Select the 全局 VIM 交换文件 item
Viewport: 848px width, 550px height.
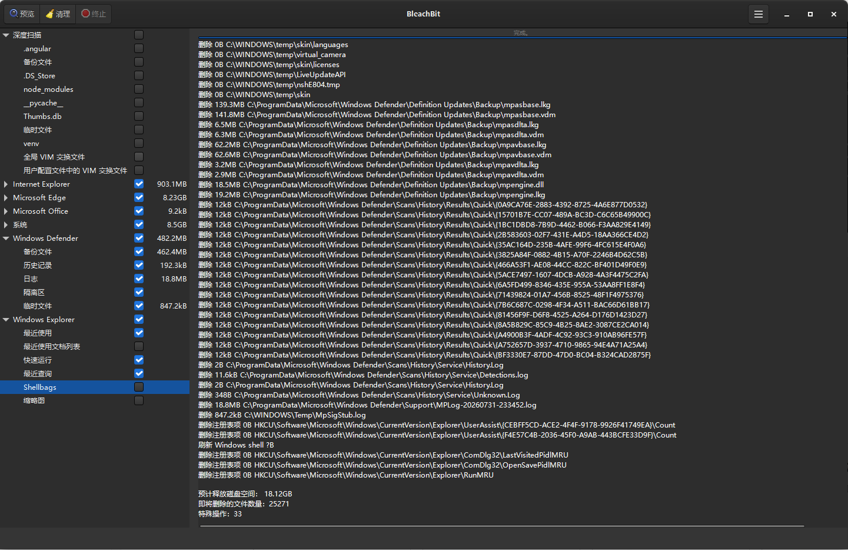click(54, 157)
